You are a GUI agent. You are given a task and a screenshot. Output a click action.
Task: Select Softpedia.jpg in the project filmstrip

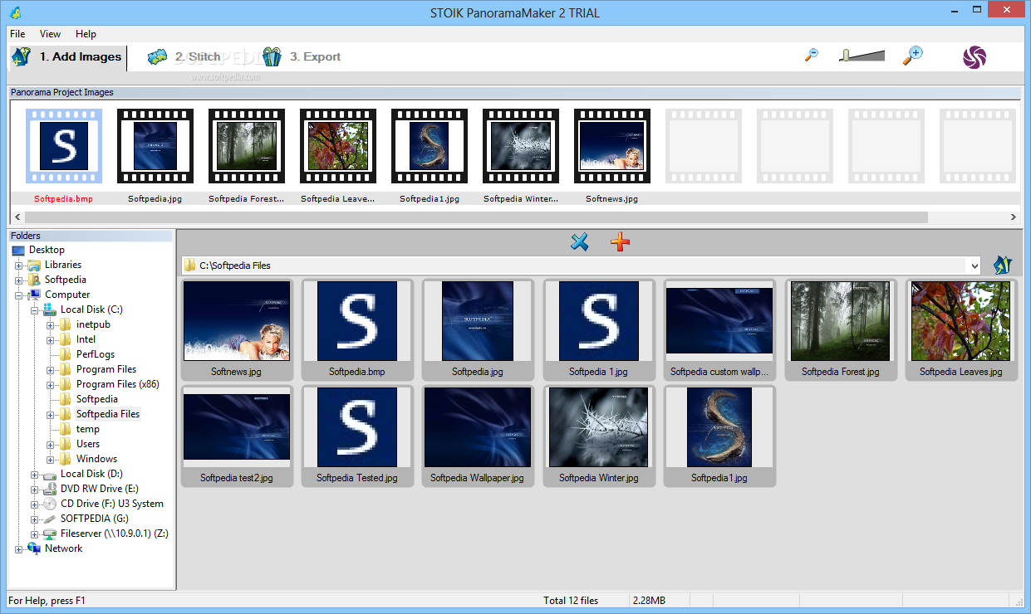(x=155, y=146)
